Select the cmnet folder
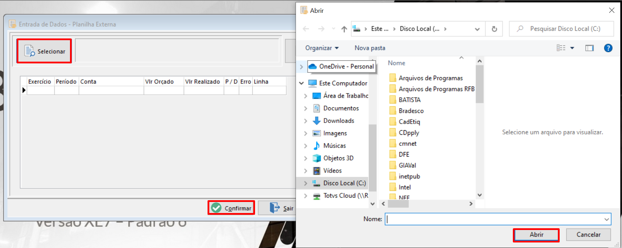This screenshot has height=248, width=622. click(403, 143)
